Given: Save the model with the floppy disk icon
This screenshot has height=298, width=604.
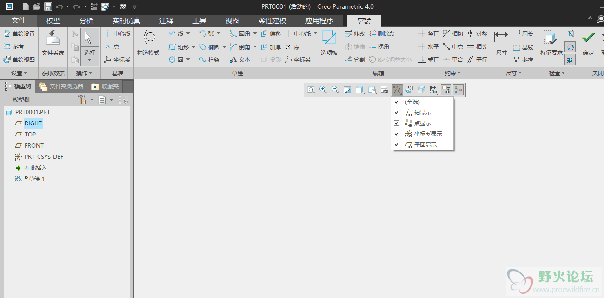Looking at the screenshot, I should click(x=48, y=6).
